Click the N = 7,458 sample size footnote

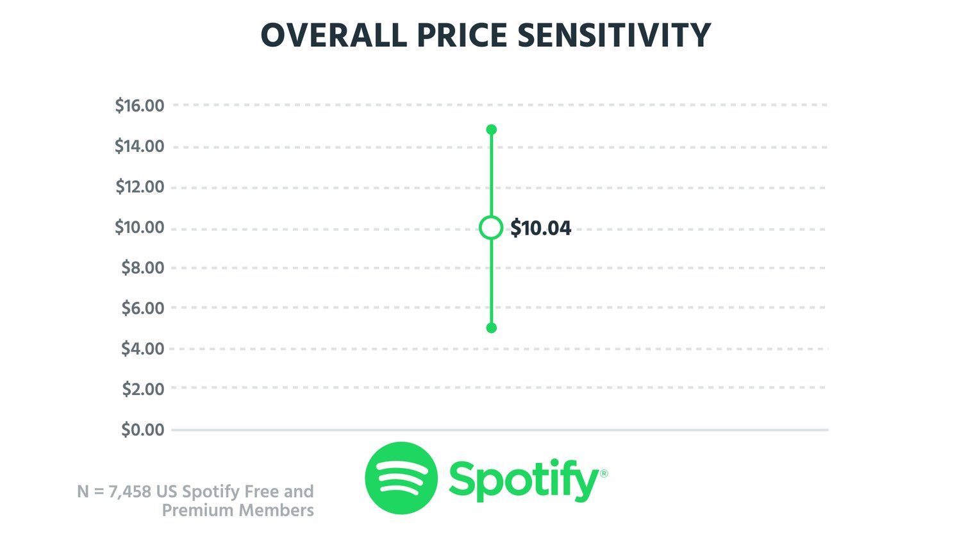[195, 501]
